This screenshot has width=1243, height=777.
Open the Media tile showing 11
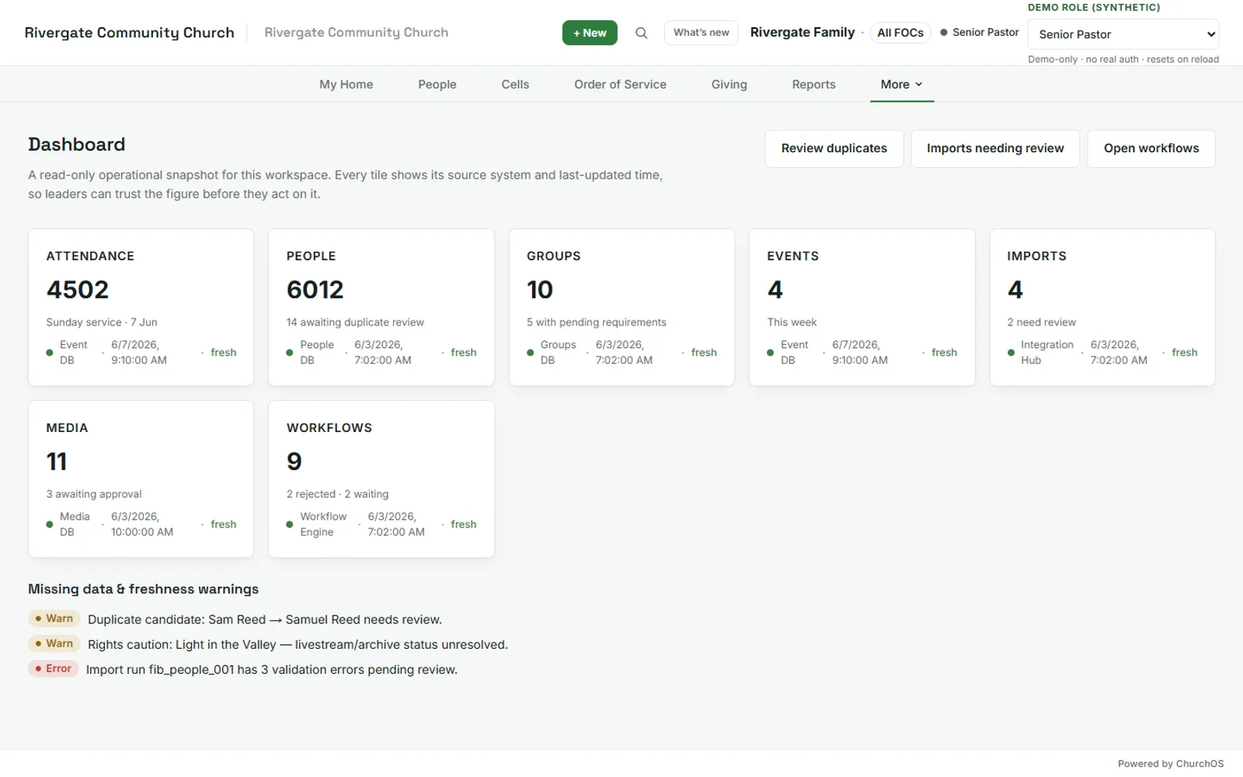(141, 479)
